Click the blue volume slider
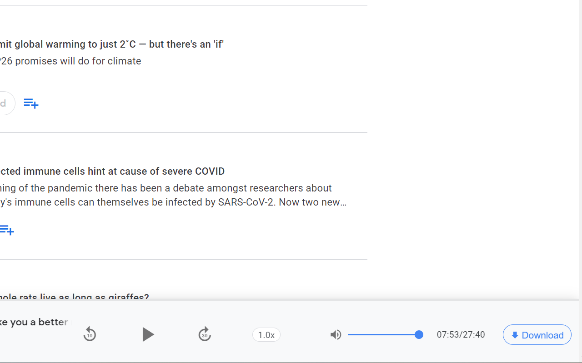The width and height of the screenshot is (582, 363). point(386,334)
